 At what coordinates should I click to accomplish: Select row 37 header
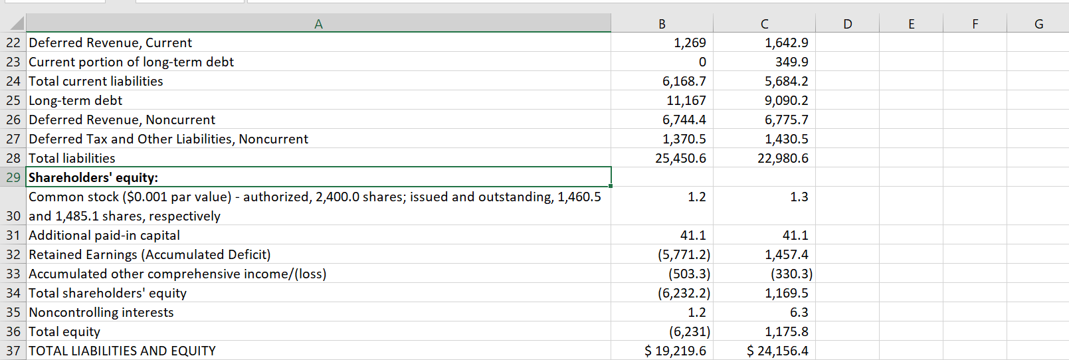tap(13, 351)
